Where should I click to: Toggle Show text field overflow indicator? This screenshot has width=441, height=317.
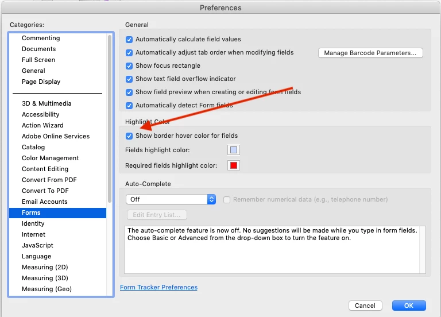tap(129, 79)
